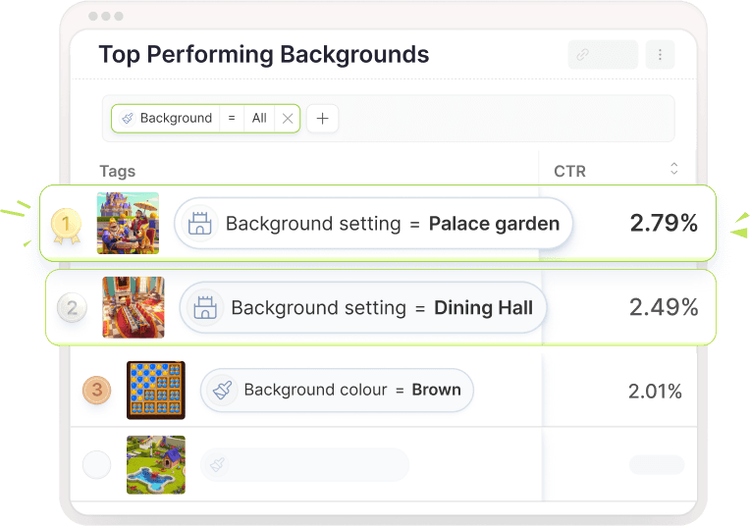
Task: Click the link icon button in header
Action: click(603, 55)
